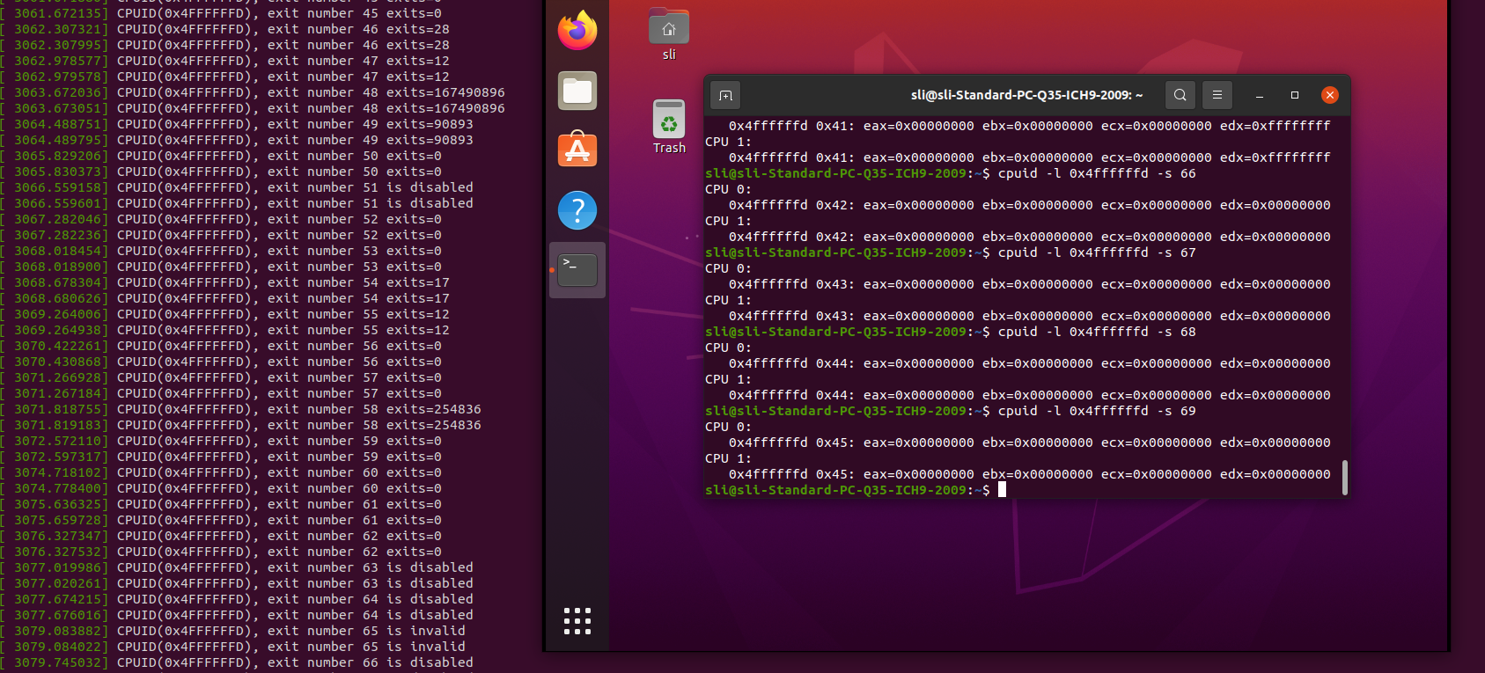This screenshot has height=673, width=1485.
Task: Click the log line timestamped 3079.083882
Action: click(233, 631)
